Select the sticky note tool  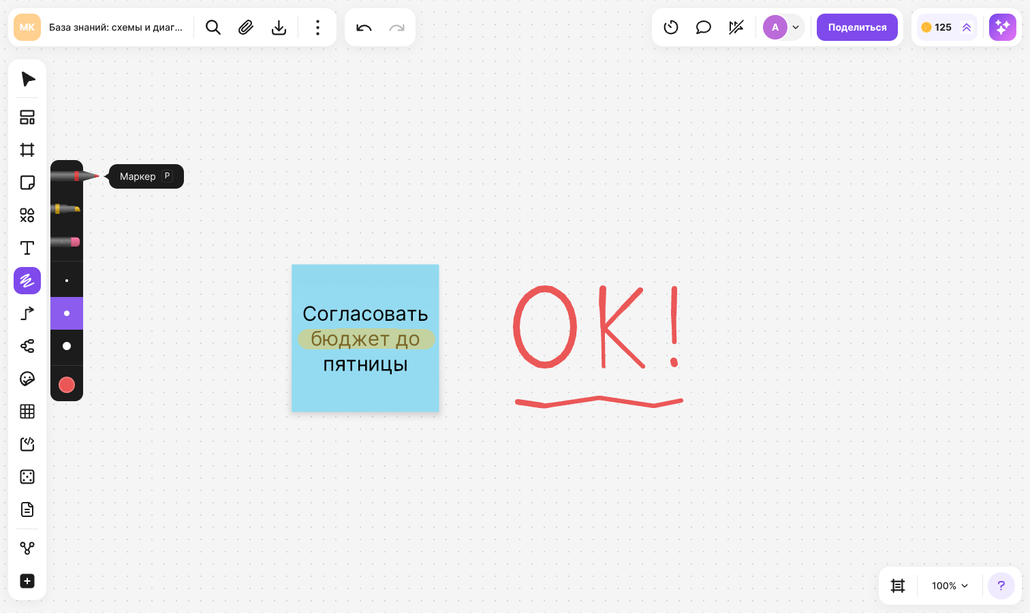tap(27, 183)
